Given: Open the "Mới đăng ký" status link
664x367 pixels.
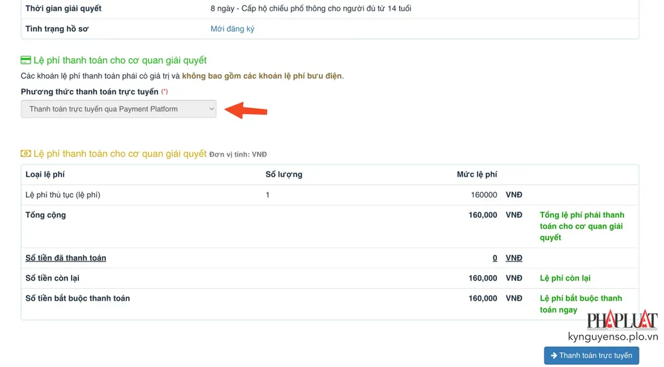Looking at the screenshot, I should pos(232,29).
